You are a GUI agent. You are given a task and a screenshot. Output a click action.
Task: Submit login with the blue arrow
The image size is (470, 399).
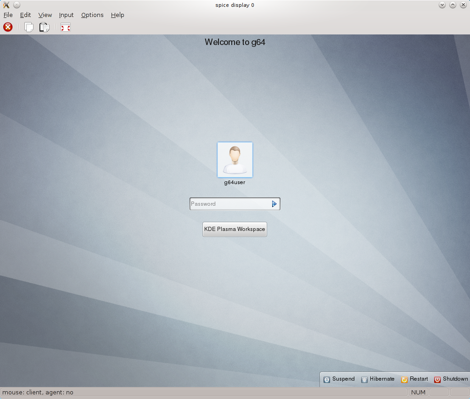pos(274,204)
